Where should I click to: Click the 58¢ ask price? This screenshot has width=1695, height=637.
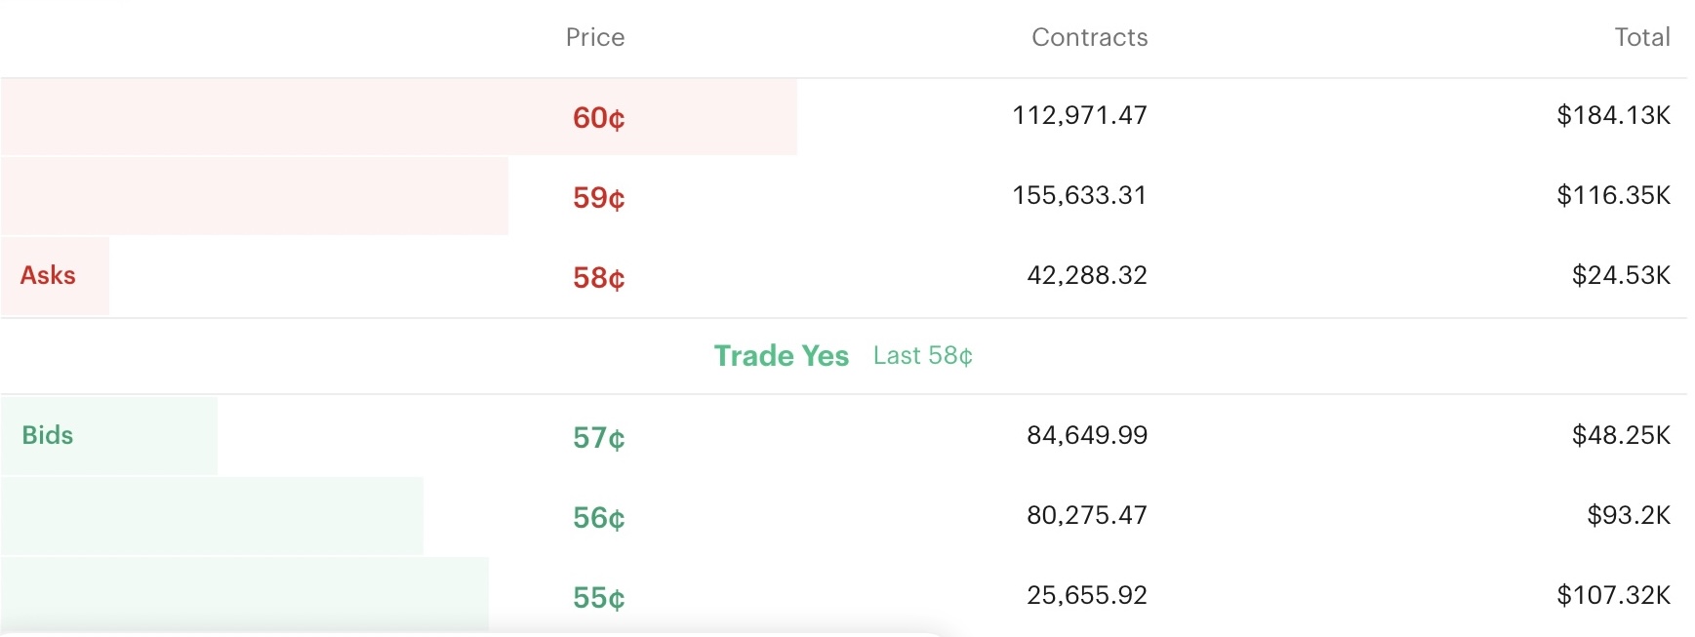click(598, 278)
